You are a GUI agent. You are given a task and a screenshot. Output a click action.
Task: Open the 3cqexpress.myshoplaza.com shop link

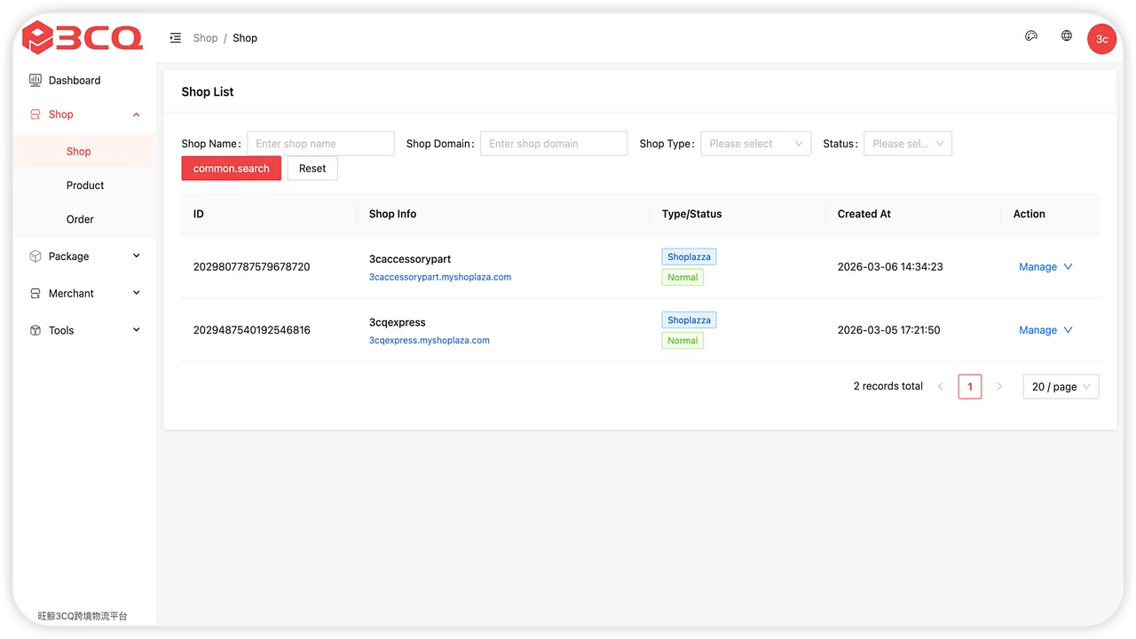pos(429,340)
